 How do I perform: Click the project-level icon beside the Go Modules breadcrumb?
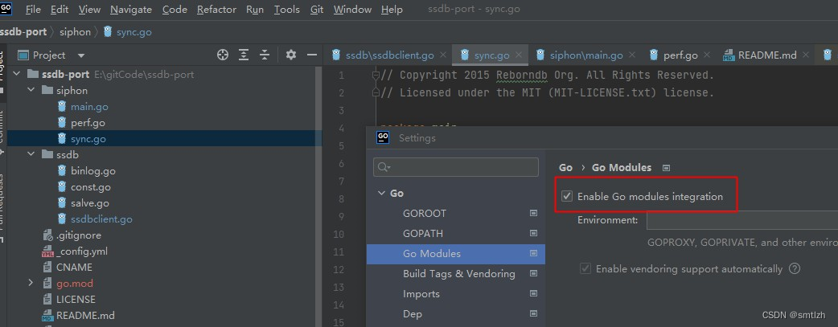click(x=666, y=168)
